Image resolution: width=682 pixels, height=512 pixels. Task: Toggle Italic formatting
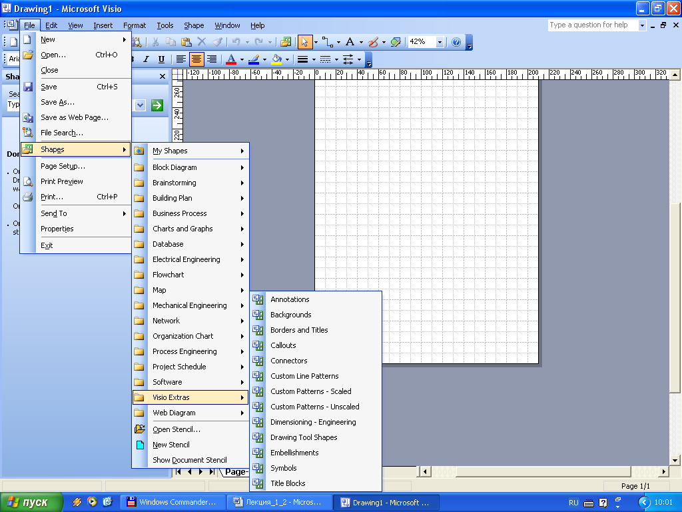(146, 59)
